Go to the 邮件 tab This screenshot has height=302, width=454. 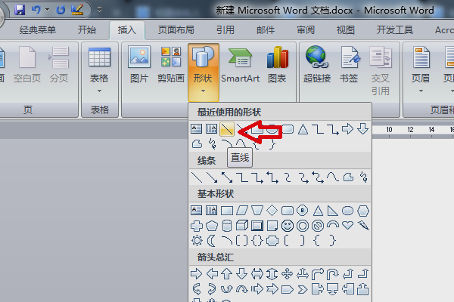tap(266, 30)
